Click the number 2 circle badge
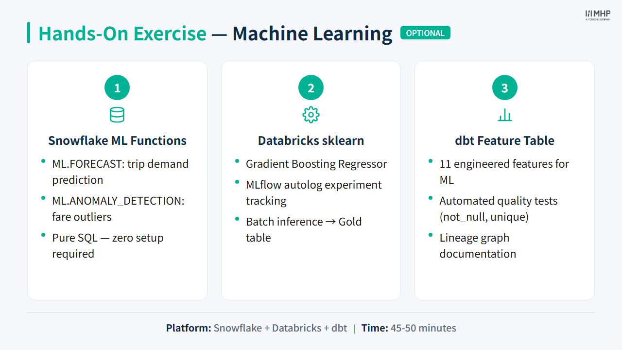The image size is (622, 350). point(311,88)
